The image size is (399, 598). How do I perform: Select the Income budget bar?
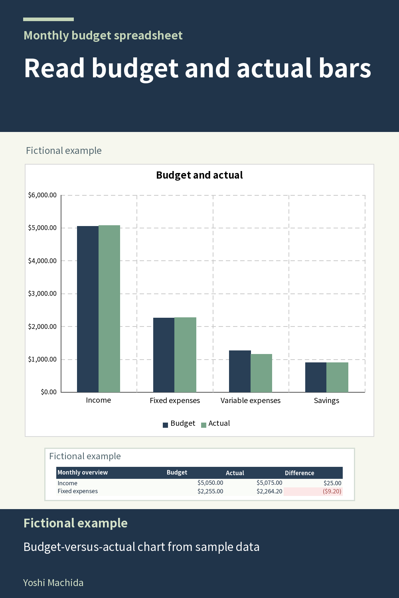tap(88, 309)
